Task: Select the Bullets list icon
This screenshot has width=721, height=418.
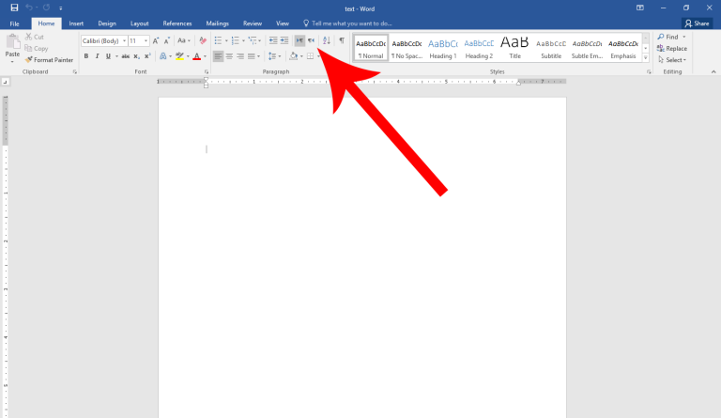Action: 217,40
